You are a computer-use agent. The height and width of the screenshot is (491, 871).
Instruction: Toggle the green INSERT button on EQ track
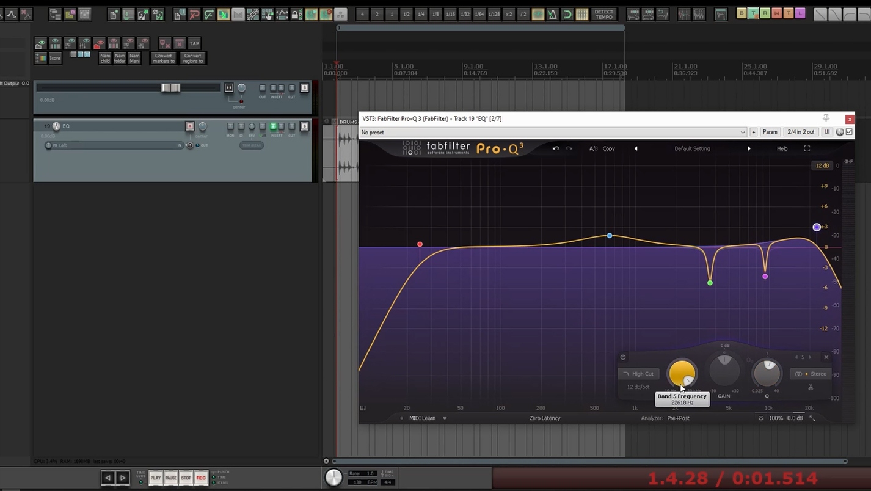pyautogui.click(x=274, y=126)
